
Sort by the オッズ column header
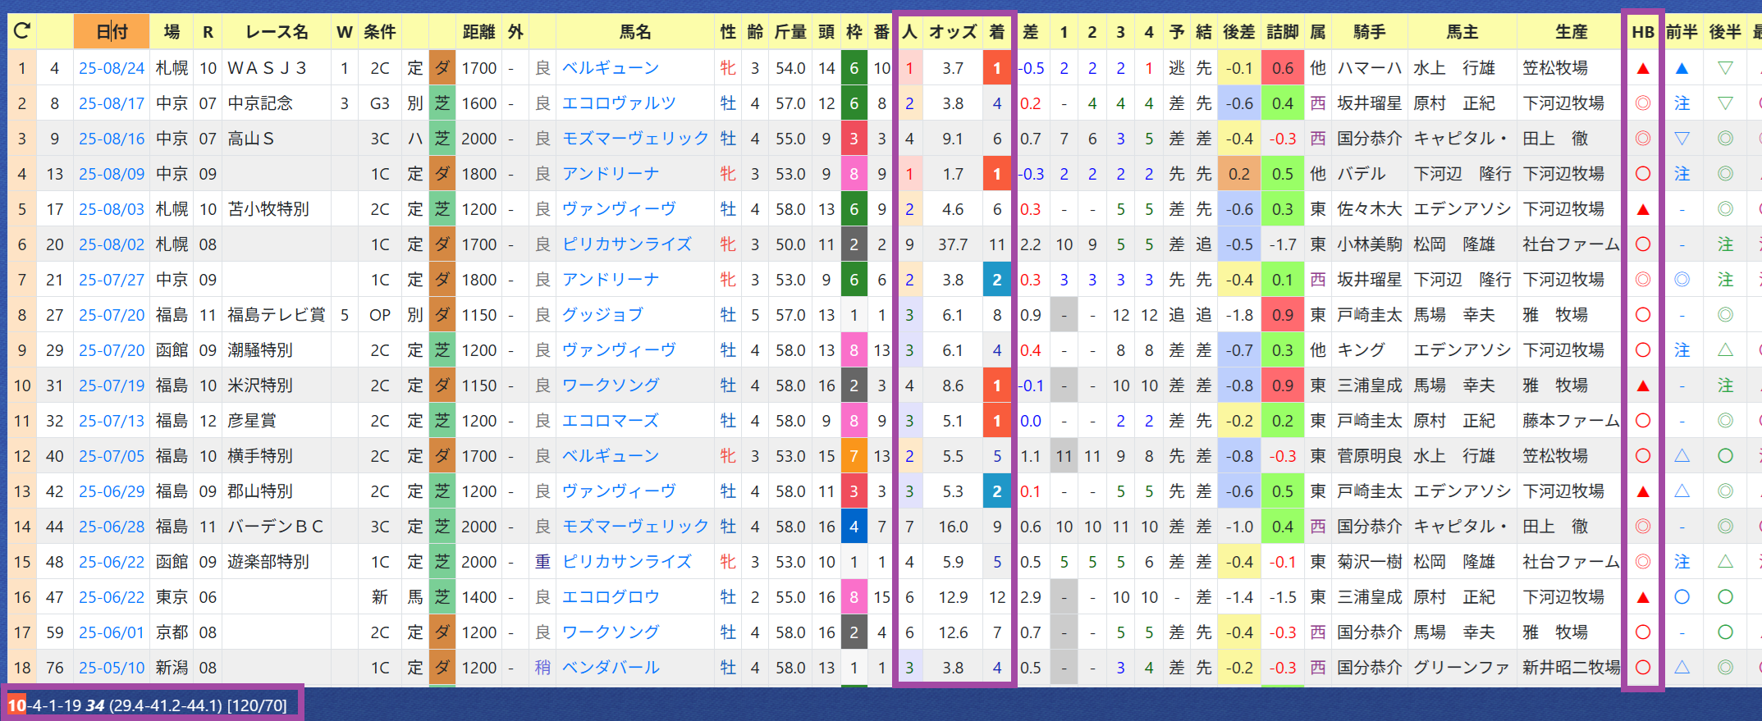click(x=953, y=32)
